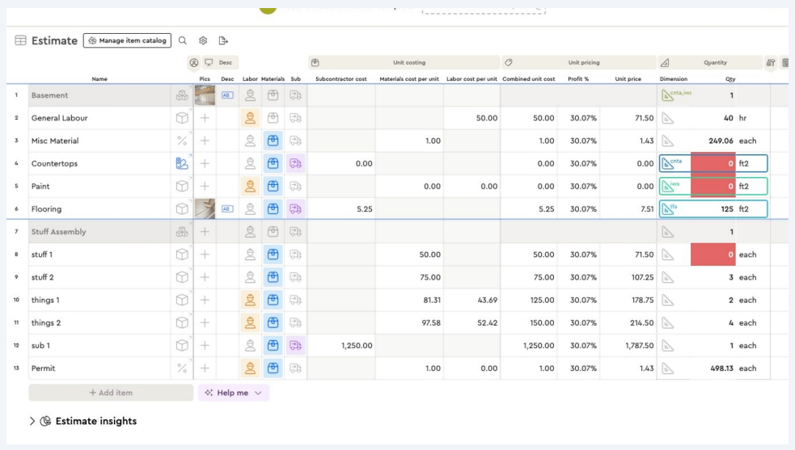The height and width of the screenshot is (450, 795).
Task: Expand the Estimate insights section
Action: 32,421
